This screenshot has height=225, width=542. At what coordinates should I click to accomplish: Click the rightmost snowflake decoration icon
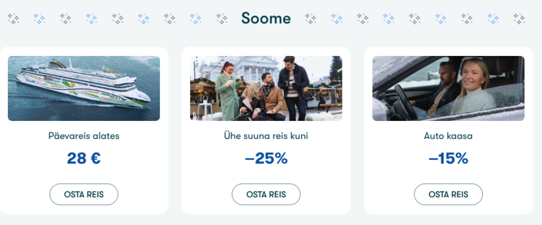(519, 19)
